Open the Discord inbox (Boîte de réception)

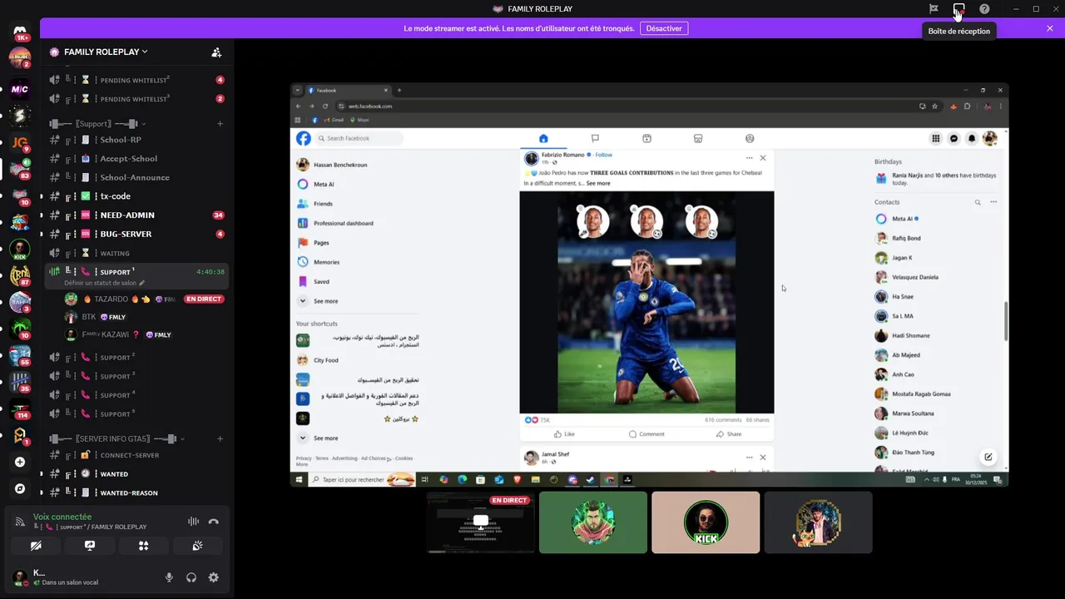coord(958,9)
